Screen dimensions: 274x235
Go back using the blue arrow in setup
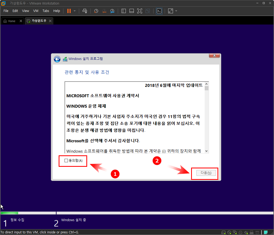point(57,59)
